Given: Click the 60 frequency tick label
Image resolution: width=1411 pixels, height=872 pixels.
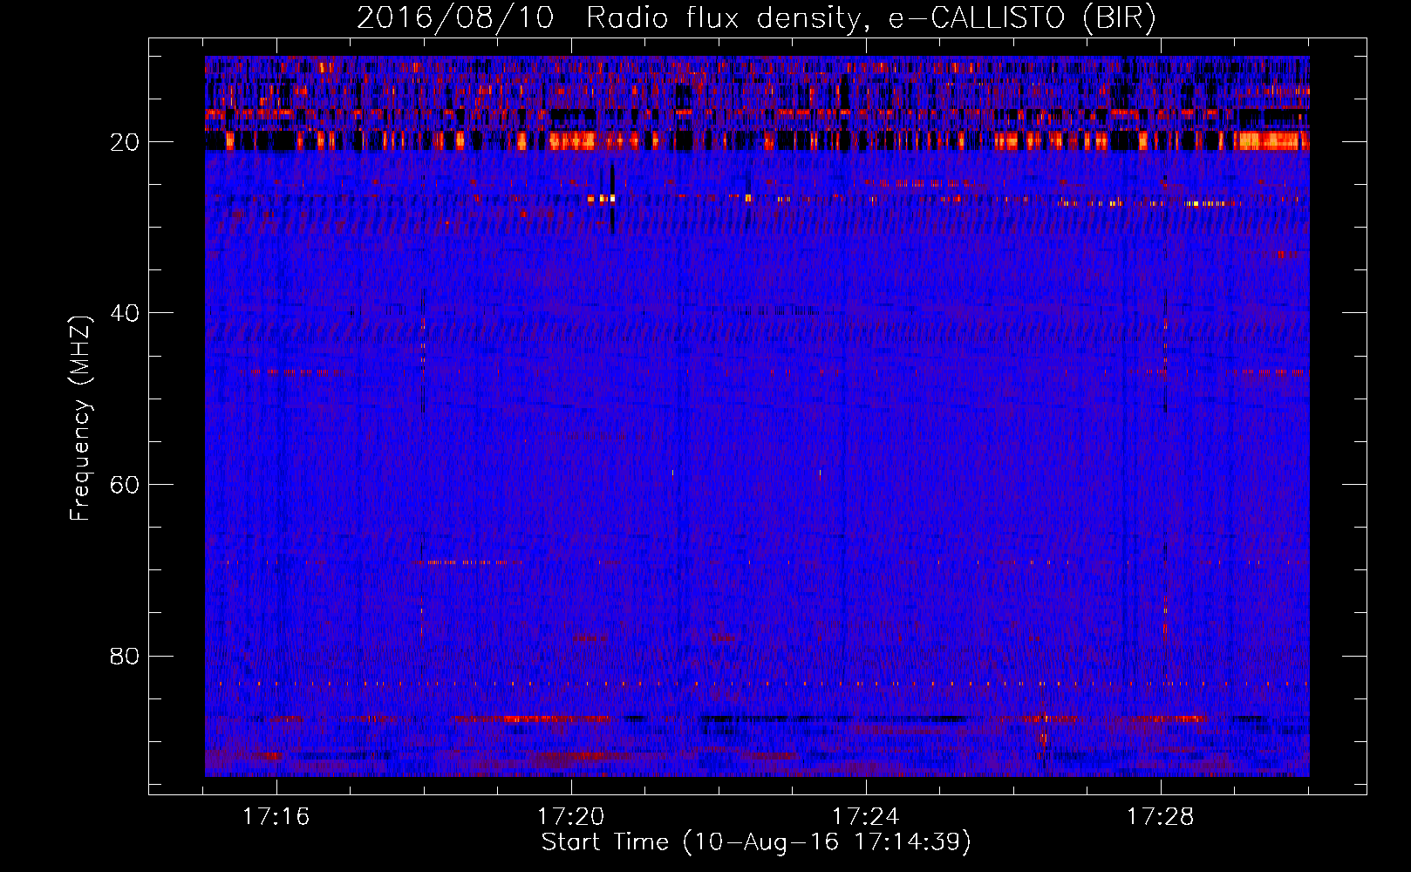Looking at the screenshot, I should 126,485.
